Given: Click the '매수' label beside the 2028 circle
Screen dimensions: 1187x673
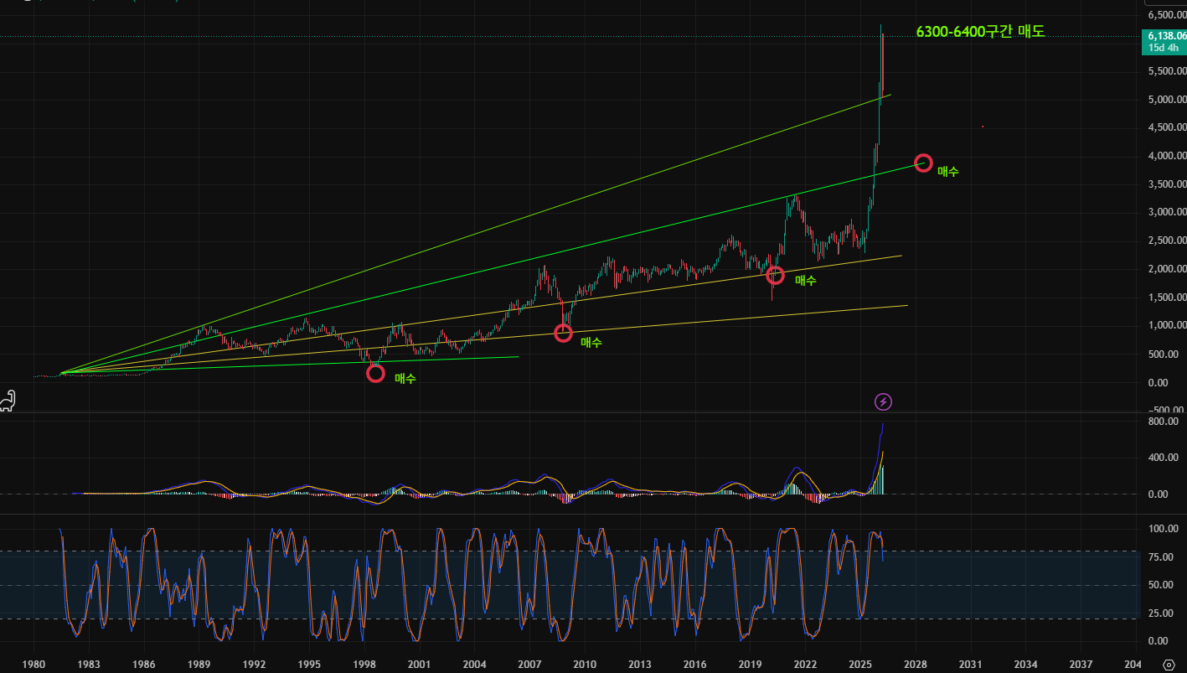Looking at the screenshot, I should pyautogui.click(x=948, y=171).
